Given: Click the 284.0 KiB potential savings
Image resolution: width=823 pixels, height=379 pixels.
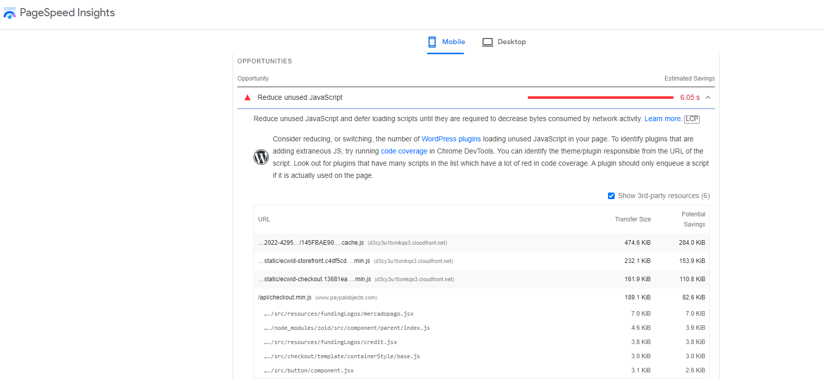Looking at the screenshot, I should tap(692, 243).
